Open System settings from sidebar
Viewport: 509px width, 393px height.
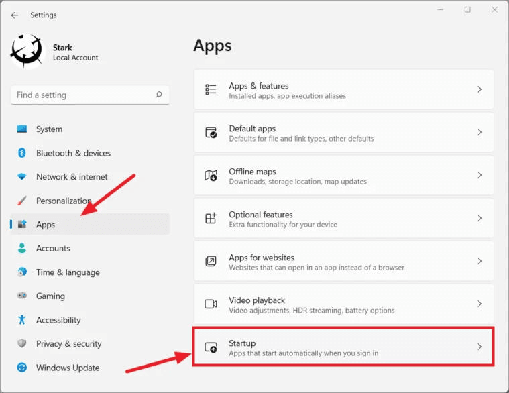pyautogui.click(x=49, y=129)
